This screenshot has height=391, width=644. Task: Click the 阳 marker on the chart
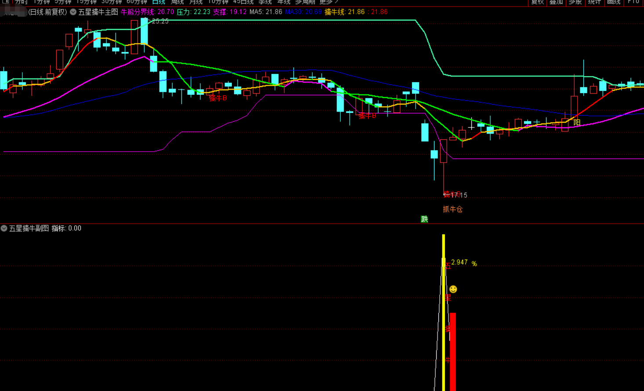click(577, 123)
